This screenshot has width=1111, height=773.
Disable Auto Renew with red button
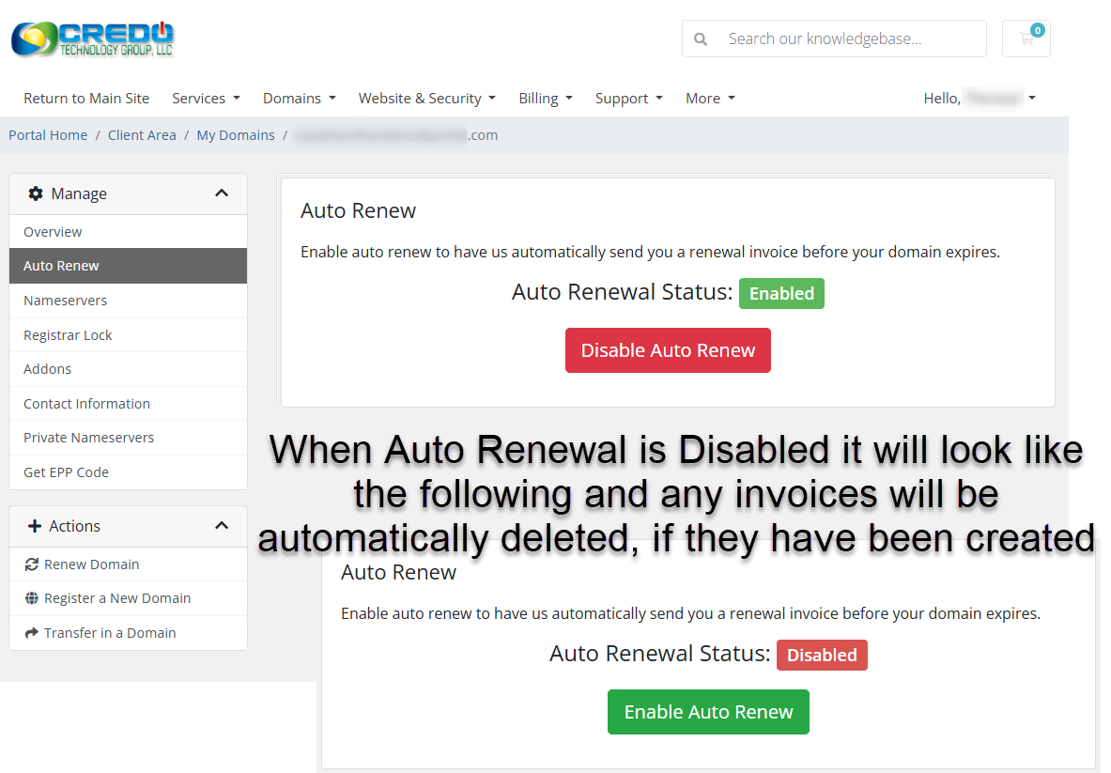click(x=668, y=350)
